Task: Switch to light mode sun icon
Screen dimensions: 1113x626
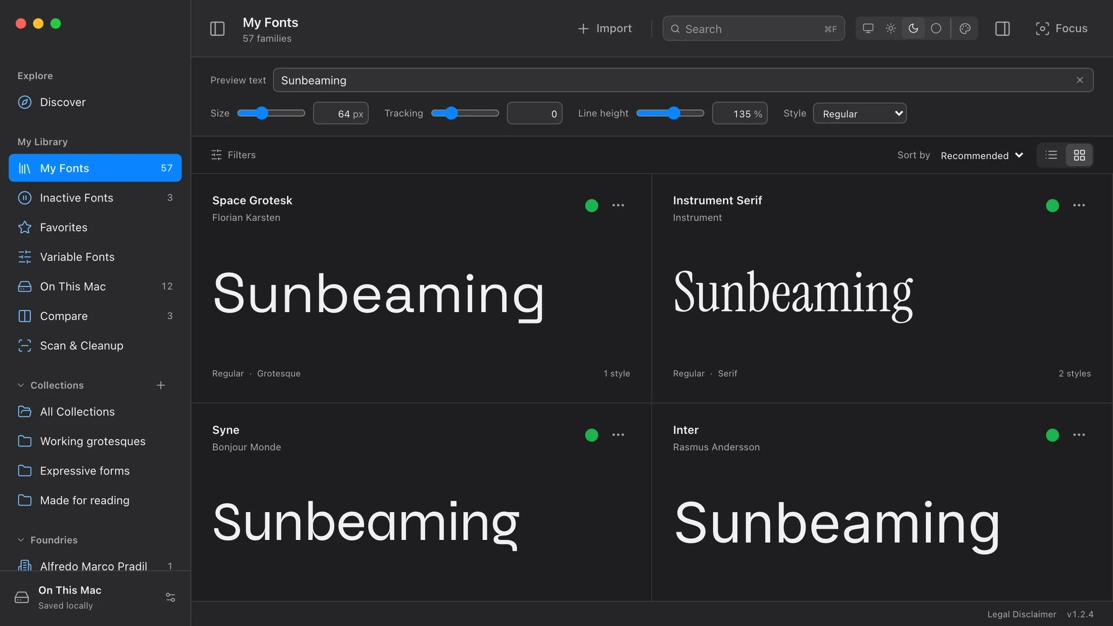Action: click(x=890, y=28)
